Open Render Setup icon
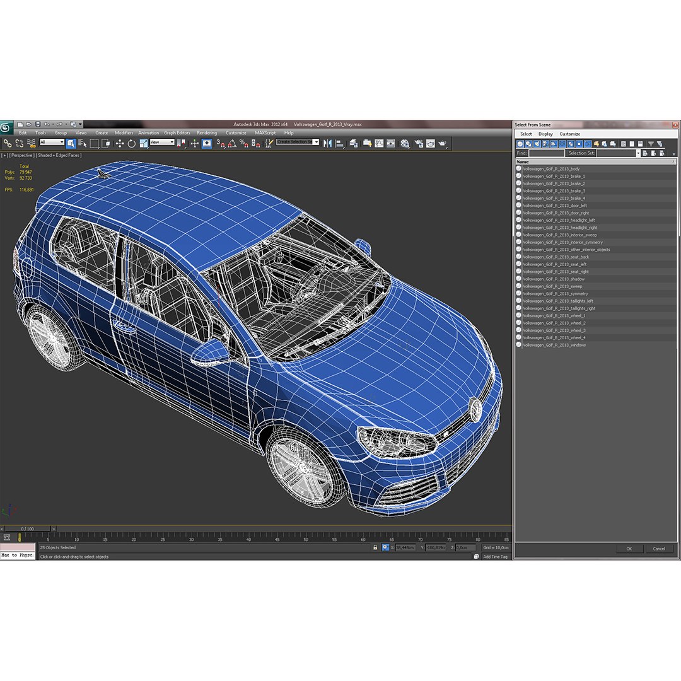Viewport: 681px width, 681px height. pyautogui.click(x=418, y=143)
